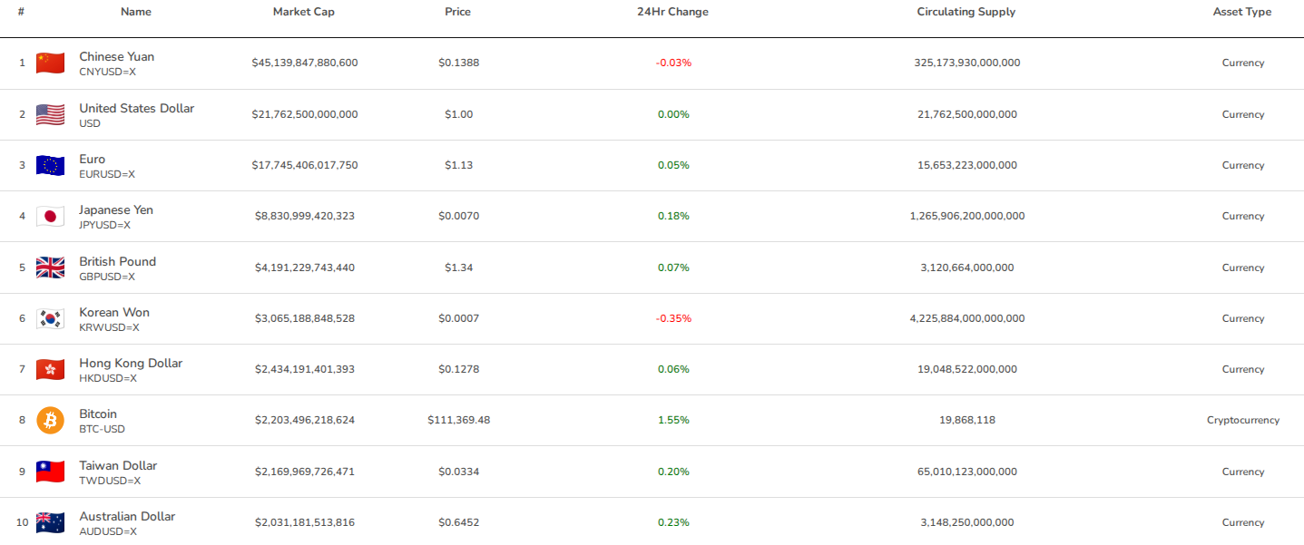Click the British Pound flag icon
The height and width of the screenshot is (545, 1304).
[50, 268]
